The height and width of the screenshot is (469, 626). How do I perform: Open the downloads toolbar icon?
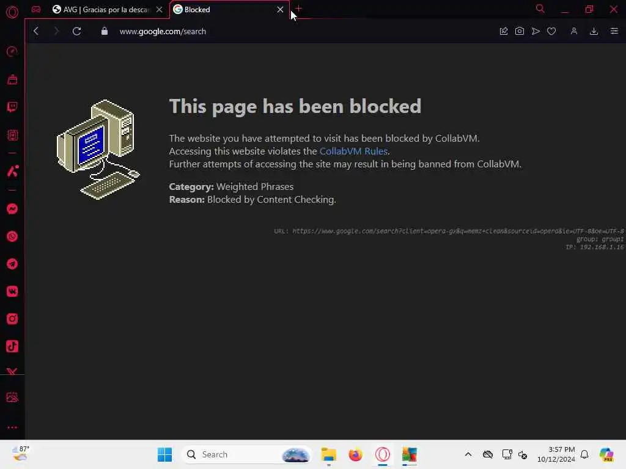[594, 31]
